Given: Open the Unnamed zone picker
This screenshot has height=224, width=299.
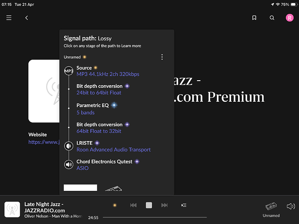Looking at the screenshot, I should [x=271, y=210].
